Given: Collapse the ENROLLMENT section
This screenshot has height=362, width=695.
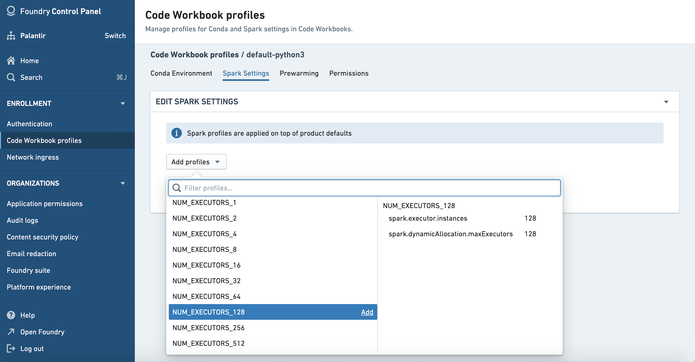Looking at the screenshot, I should point(123,104).
